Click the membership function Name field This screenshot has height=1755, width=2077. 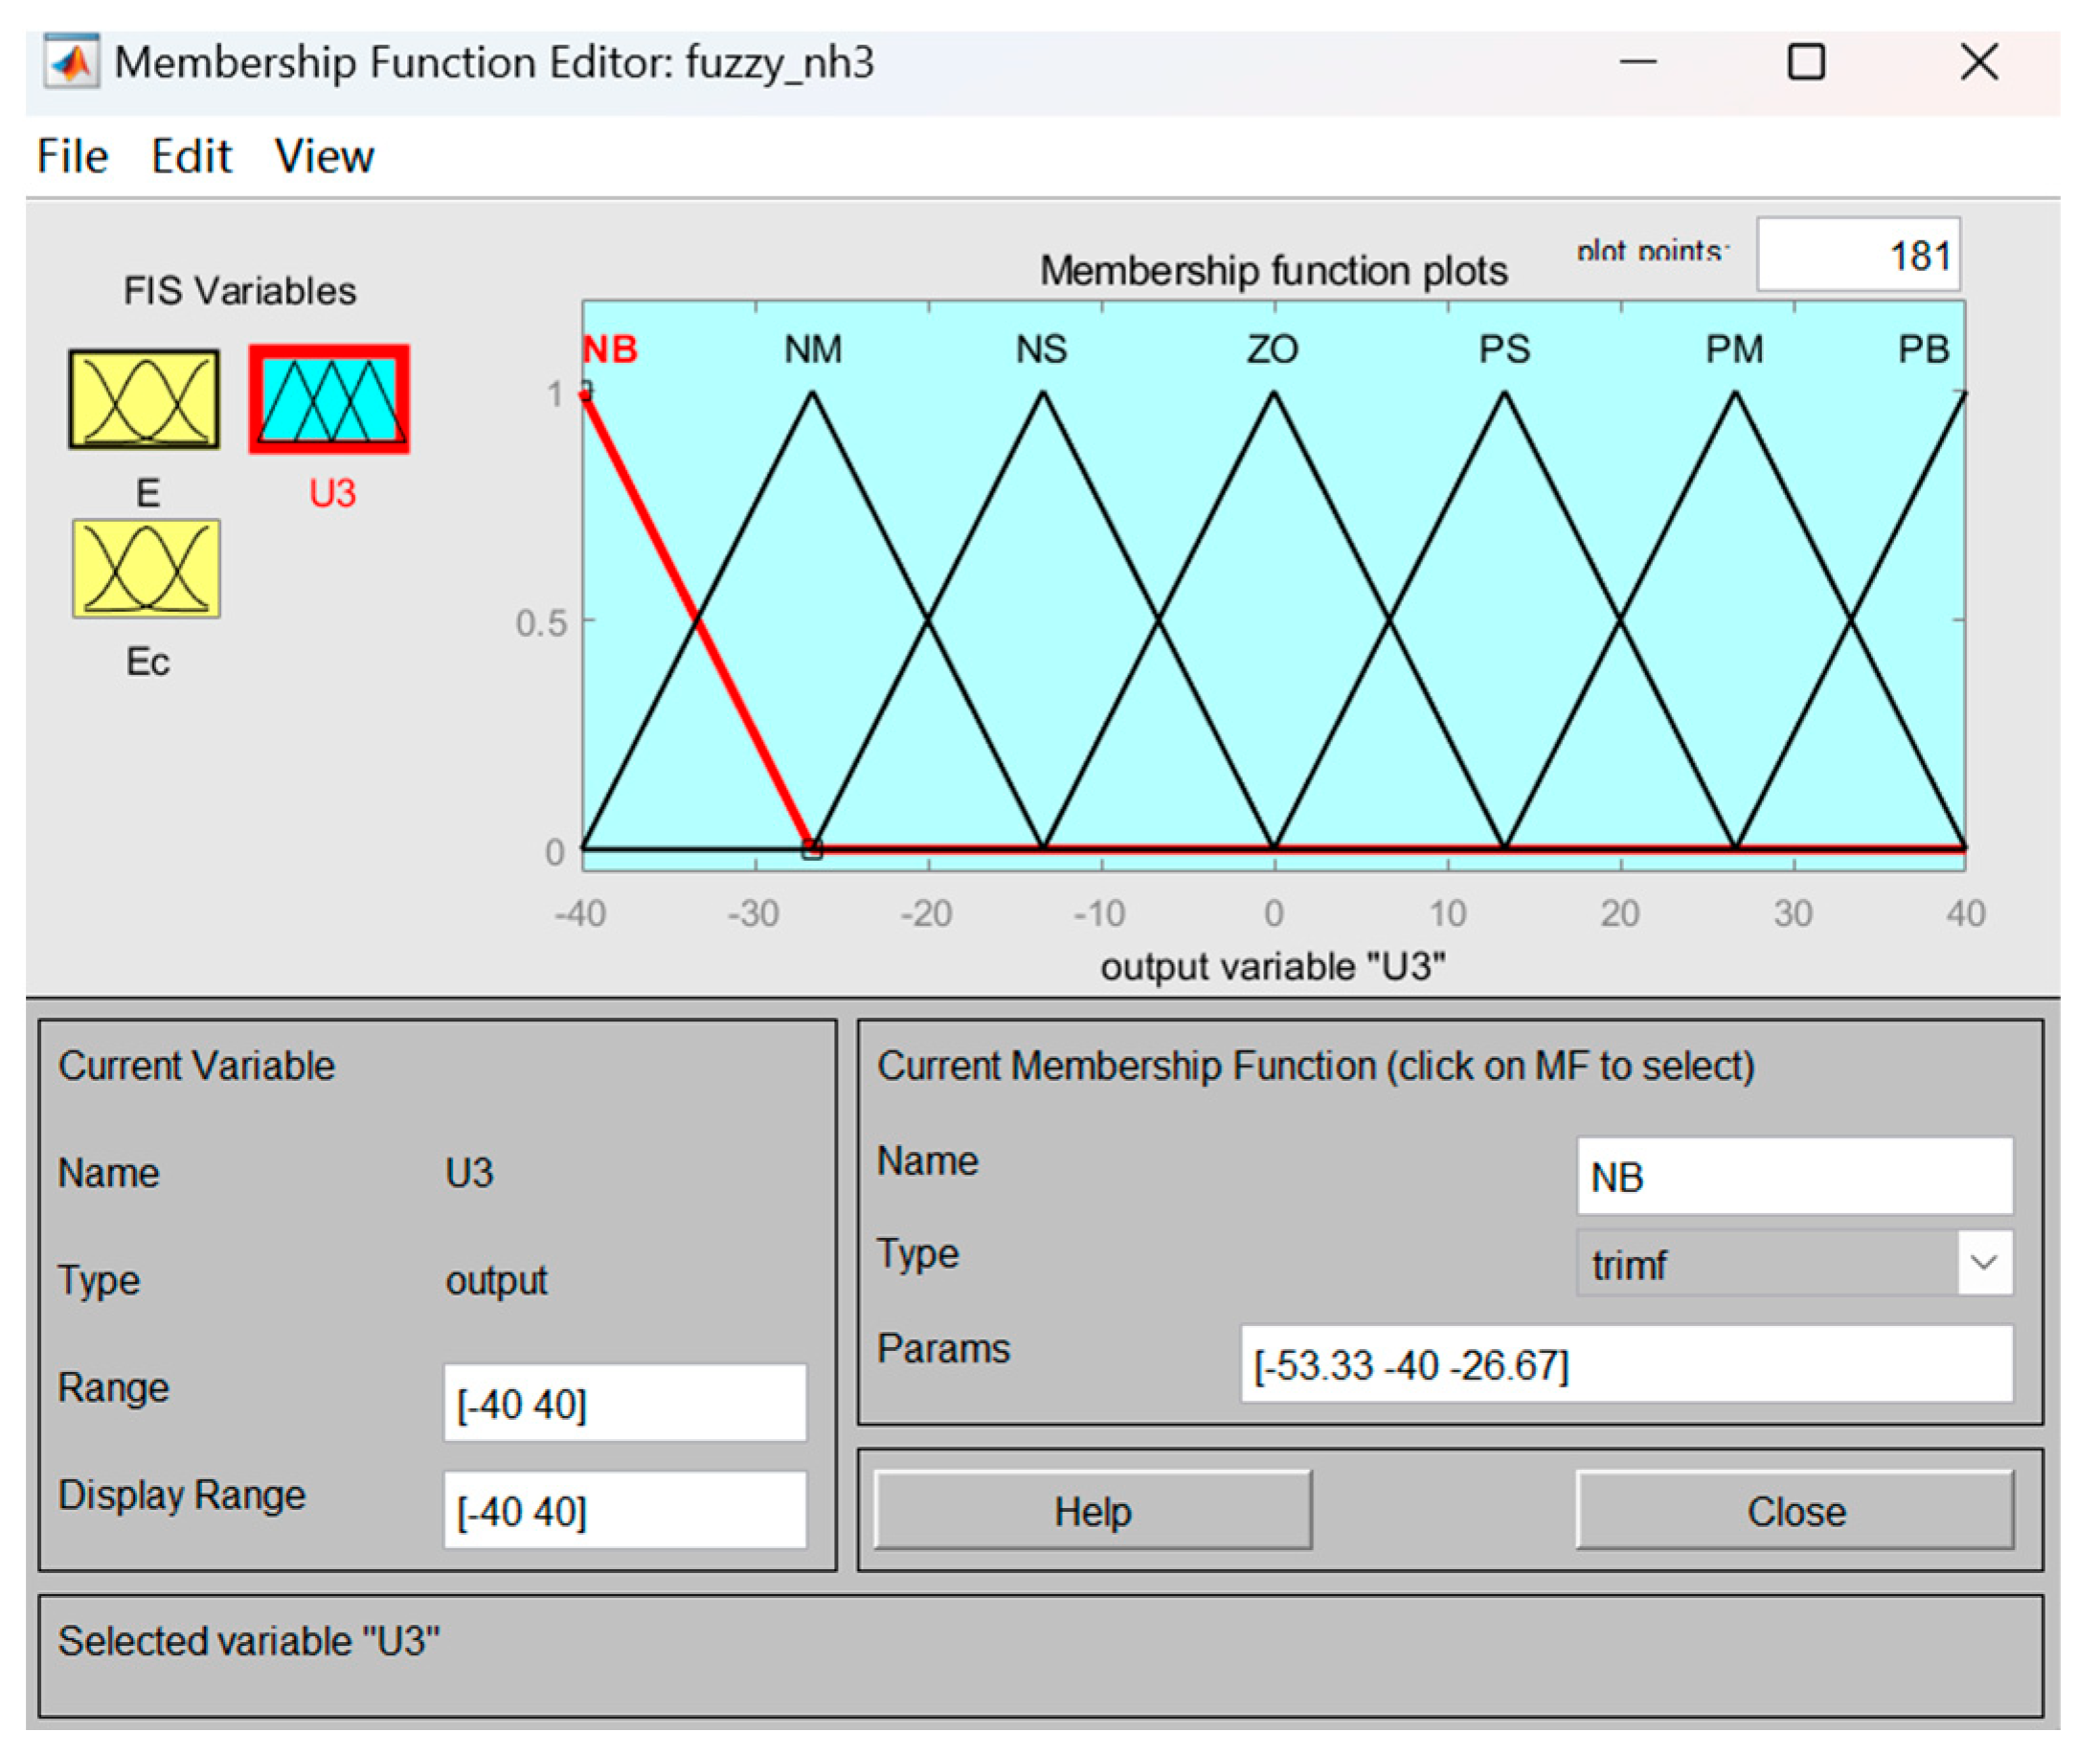tap(1794, 1177)
